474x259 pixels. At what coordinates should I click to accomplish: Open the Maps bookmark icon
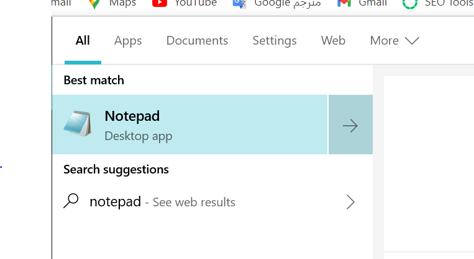[x=94, y=4]
